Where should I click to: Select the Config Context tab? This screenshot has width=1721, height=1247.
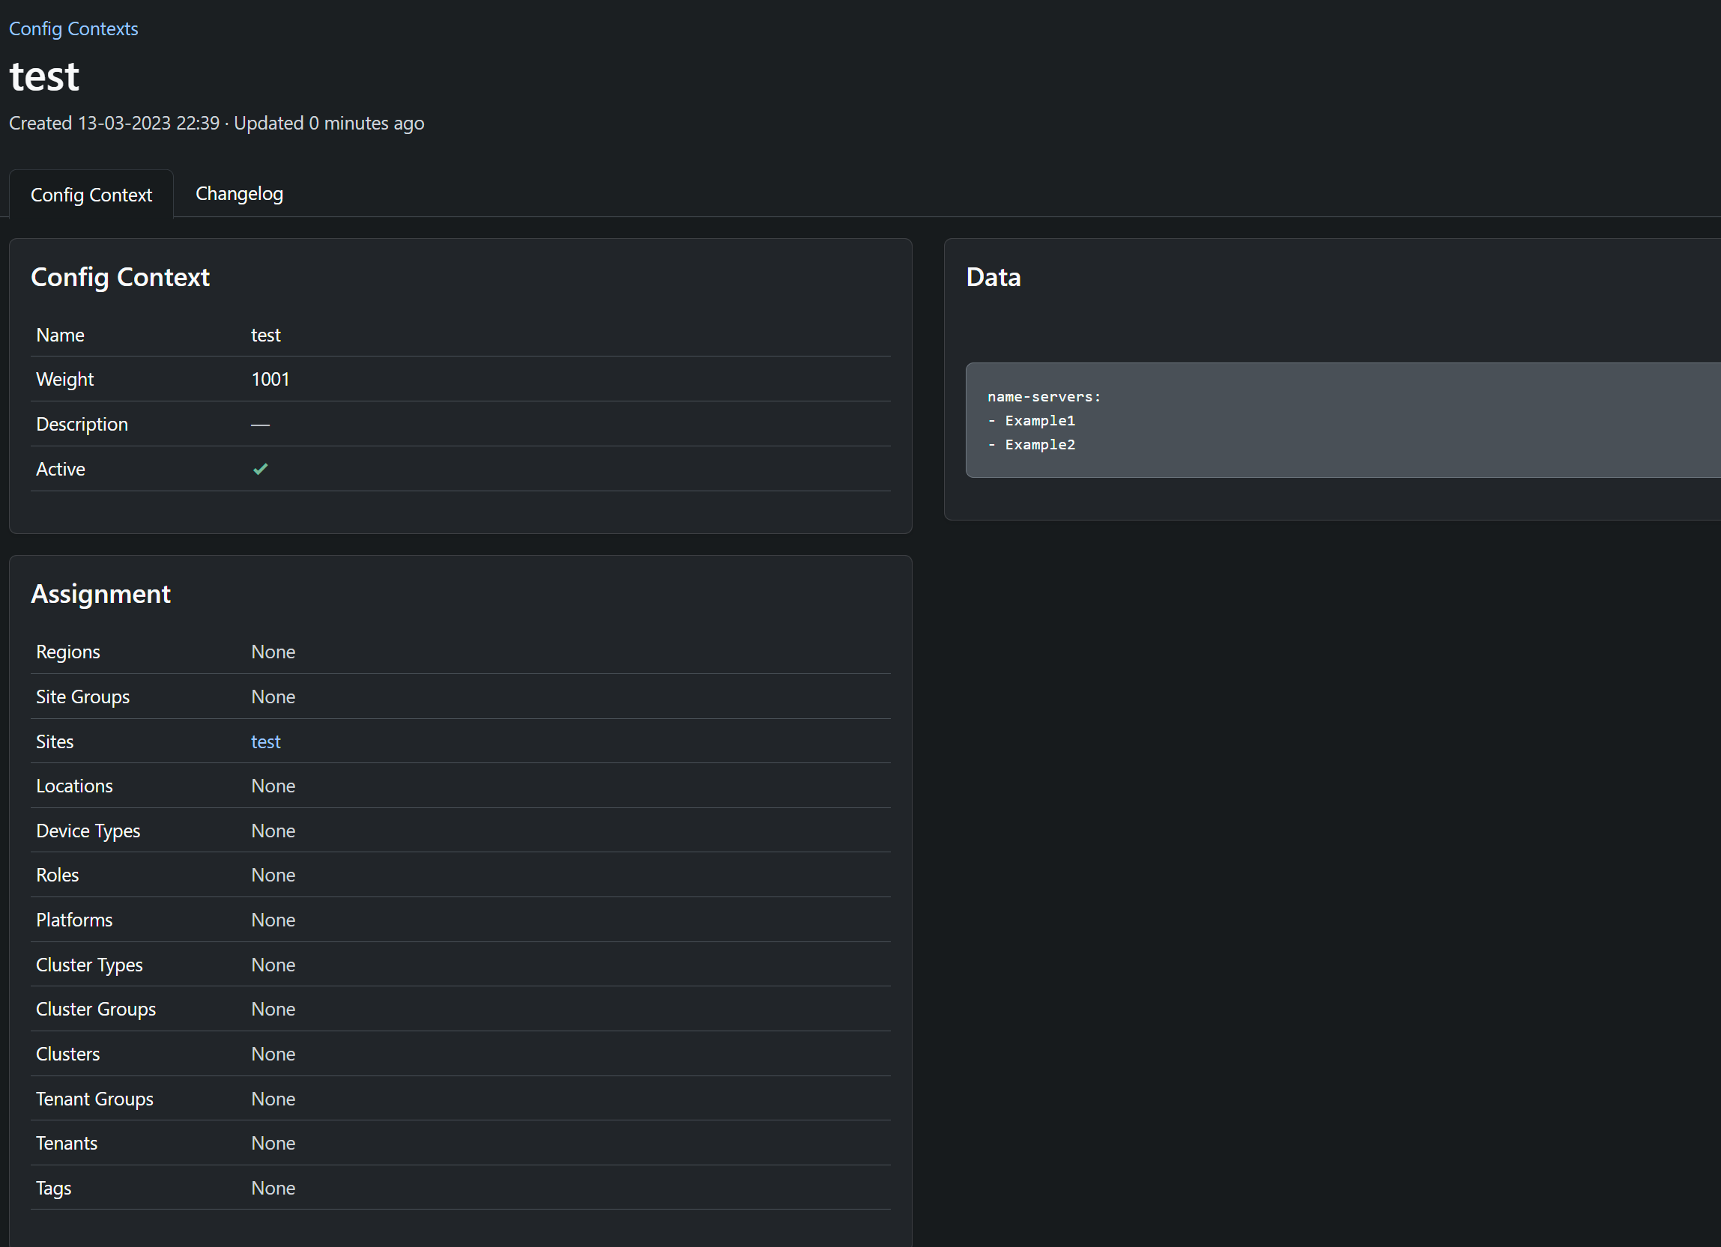[91, 195]
